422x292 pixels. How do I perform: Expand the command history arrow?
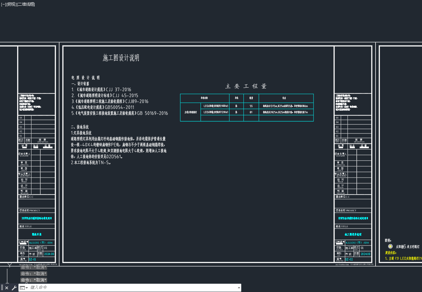tap(239, 288)
